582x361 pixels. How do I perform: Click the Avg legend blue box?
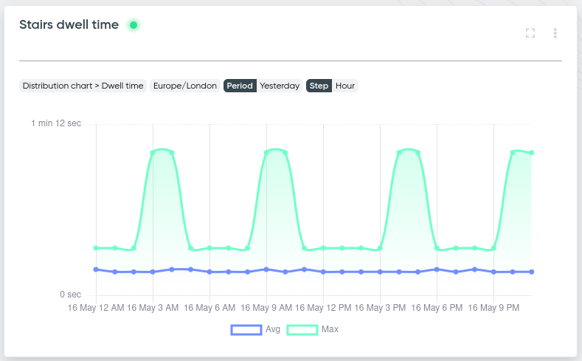click(x=246, y=330)
